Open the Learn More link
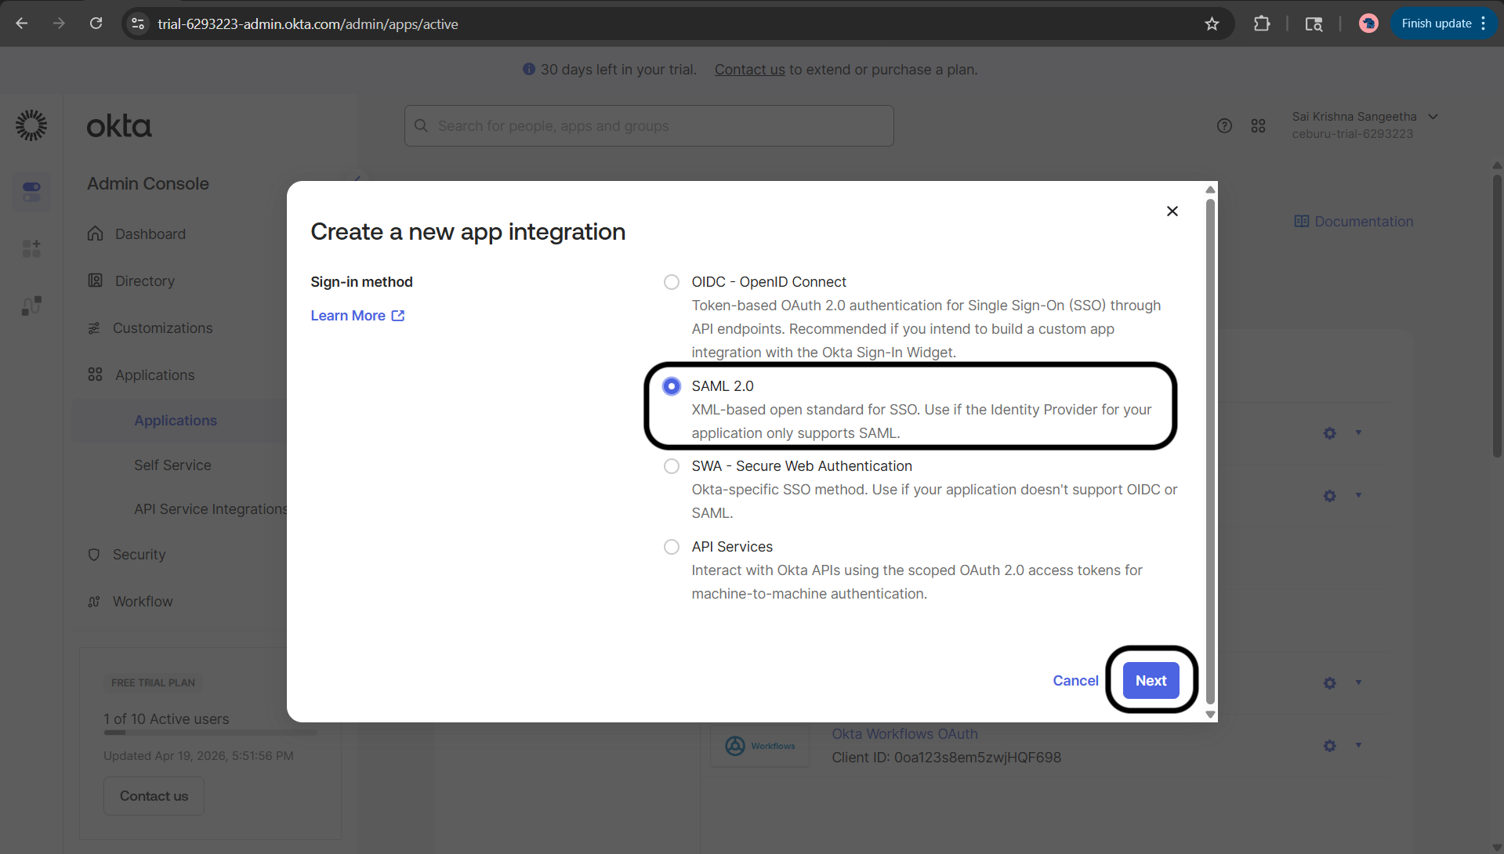 pyautogui.click(x=357, y=316)
